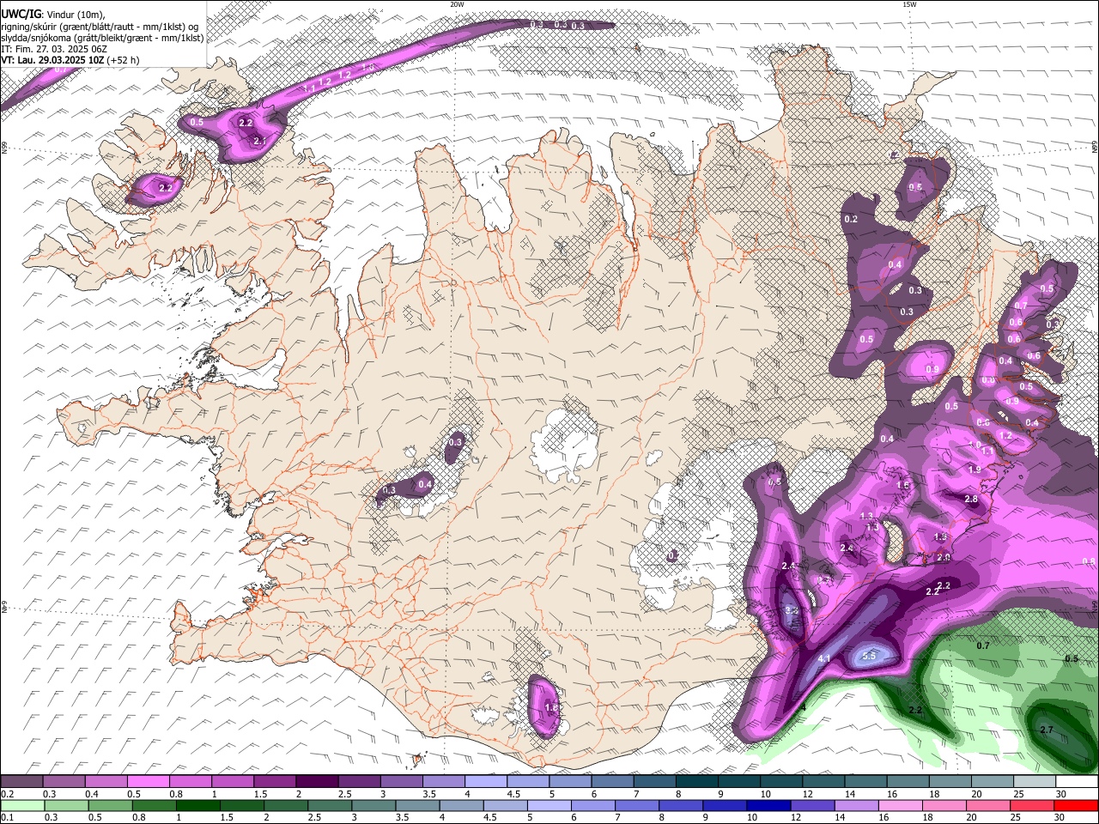
Task: Click the top-row legend label '0.4'
Action: (x=92, y=794)
